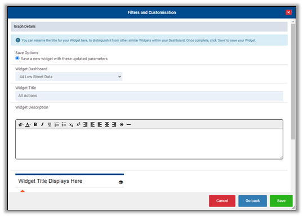Click the scrollbar up arrow

pyautogui.click(x=293, y=21)
